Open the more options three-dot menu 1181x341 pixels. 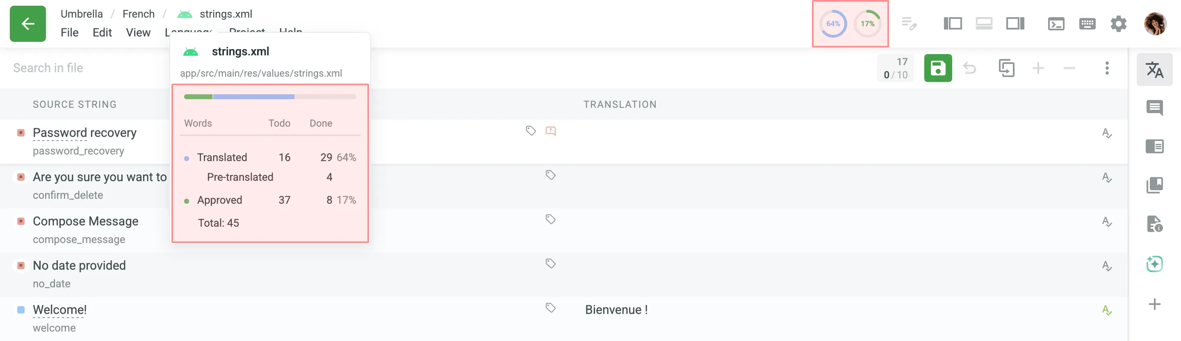[1107, 68]
